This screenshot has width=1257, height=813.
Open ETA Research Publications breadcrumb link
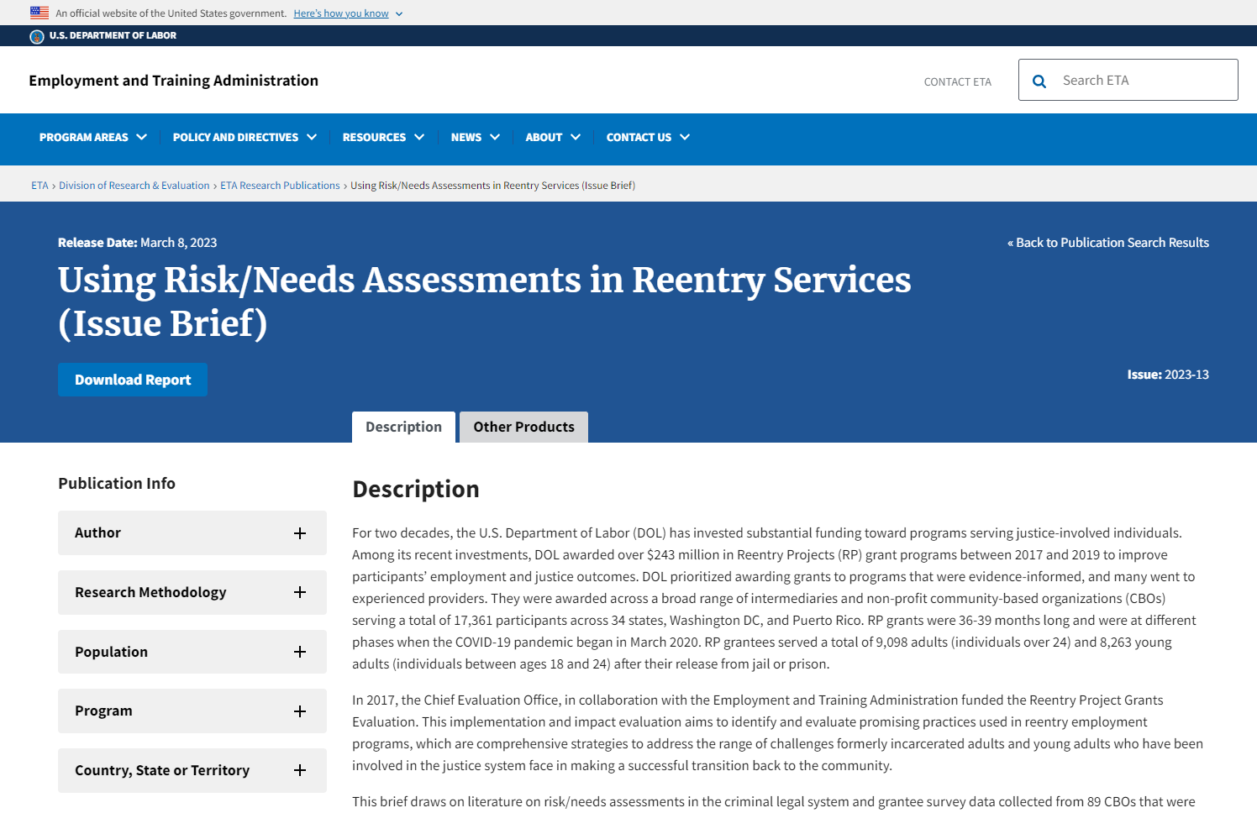click(280, 186)
